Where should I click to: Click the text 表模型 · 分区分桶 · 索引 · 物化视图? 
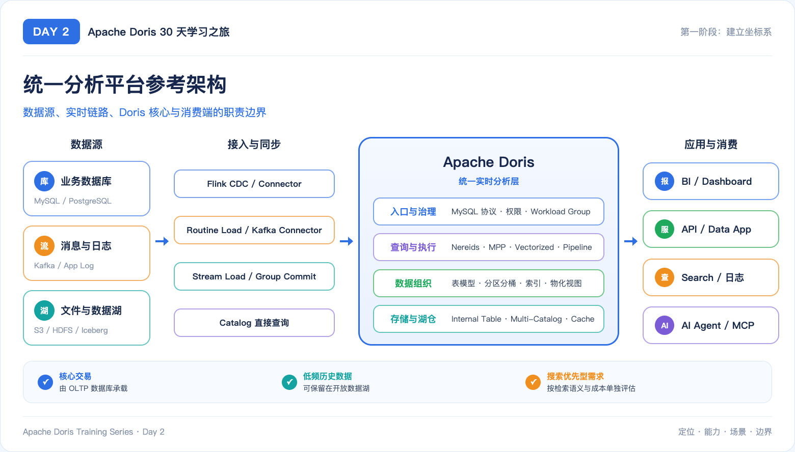click(517, 284)
